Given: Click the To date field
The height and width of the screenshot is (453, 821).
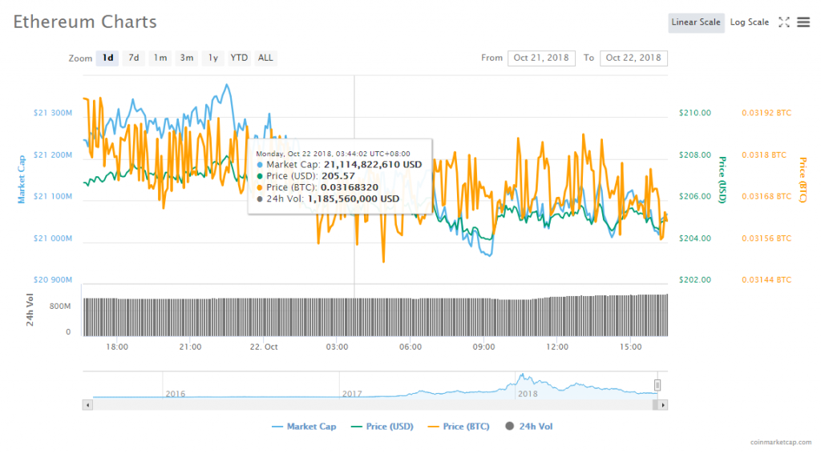Looking at the screenshot, I should [x=633, y=58].
